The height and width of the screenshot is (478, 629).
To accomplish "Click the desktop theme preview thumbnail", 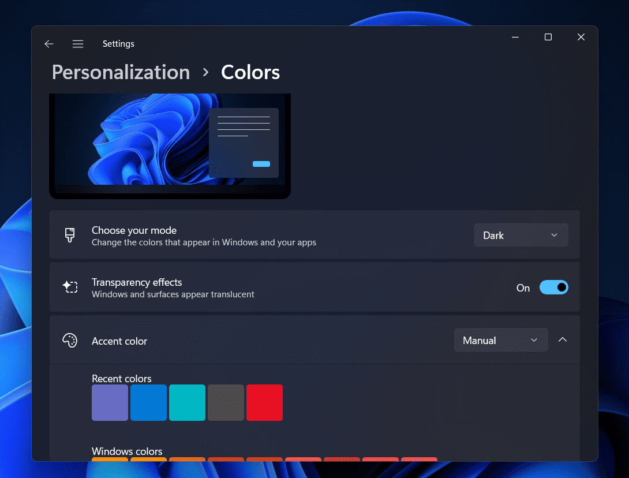I will (170, 145).
